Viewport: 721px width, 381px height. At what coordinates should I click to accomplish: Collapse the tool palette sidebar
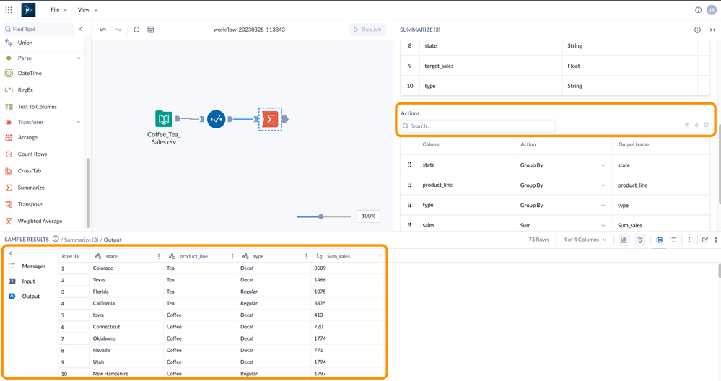coord(80,29)
